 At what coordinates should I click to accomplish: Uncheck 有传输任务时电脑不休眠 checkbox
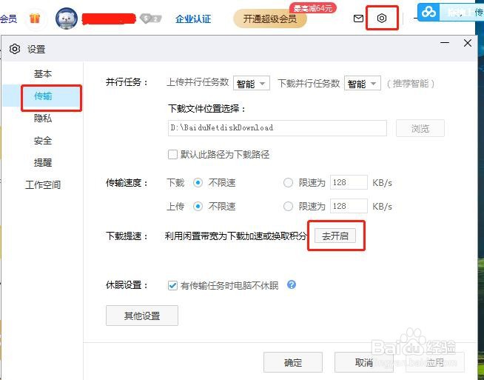[x=172, y=285]
